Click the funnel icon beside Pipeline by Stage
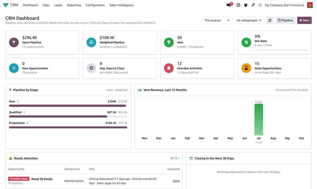 point(10,90)
